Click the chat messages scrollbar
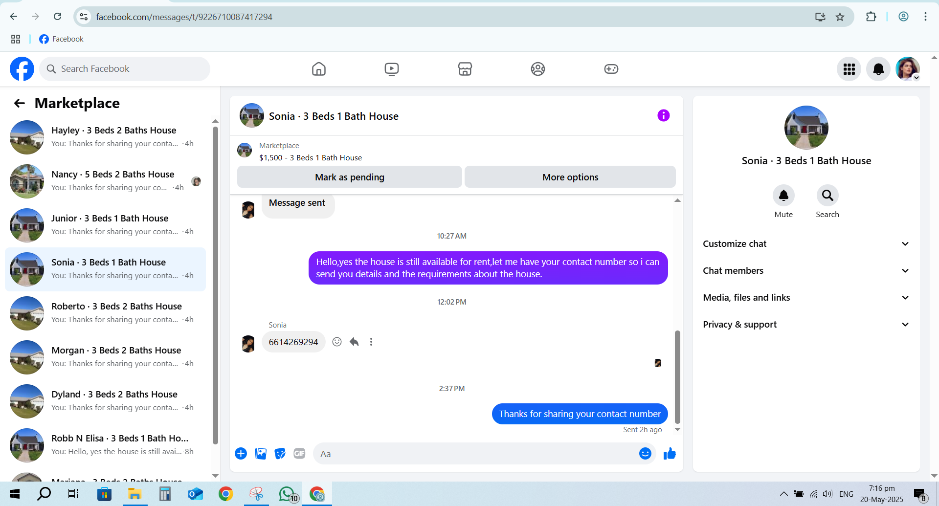This screenshot has height=506, width=939. [677, 376]
